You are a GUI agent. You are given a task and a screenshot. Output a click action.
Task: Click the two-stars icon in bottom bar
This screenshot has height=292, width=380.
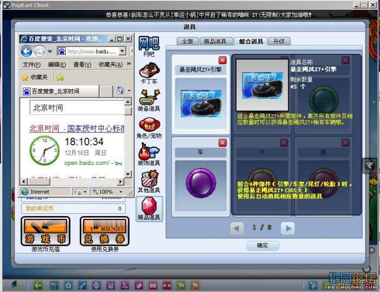167,285
